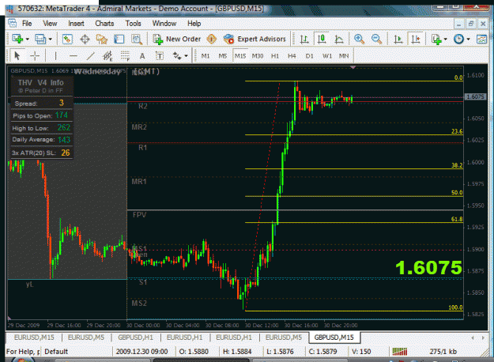Open the Strategy Tester icon

tap(137, 39)
